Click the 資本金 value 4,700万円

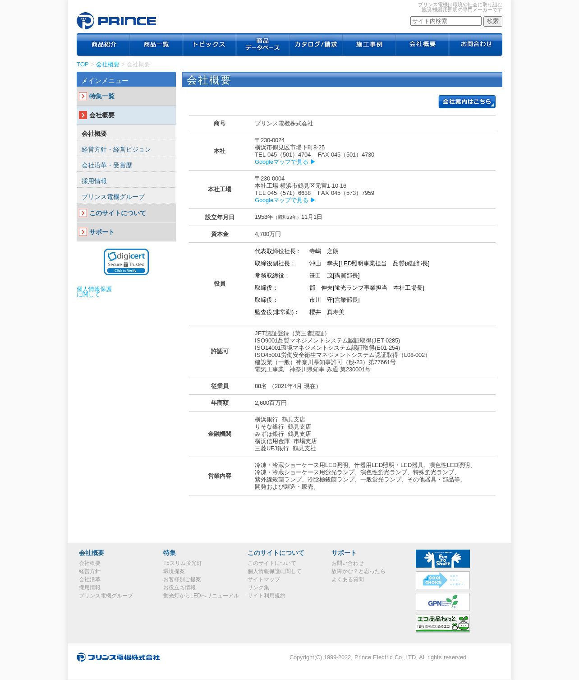(x=268, y=234)
